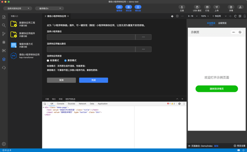Open the 编译模式A dropdown
The height and width of the screenshot is (152, 247).
click(x=49, y=8)
